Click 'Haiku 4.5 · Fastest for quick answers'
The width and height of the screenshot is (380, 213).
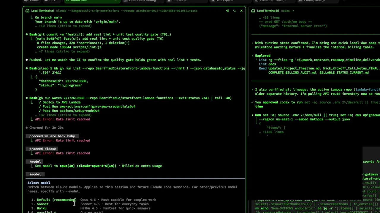pos(115,208)
